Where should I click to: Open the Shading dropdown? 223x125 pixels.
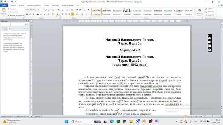[82, 14]
